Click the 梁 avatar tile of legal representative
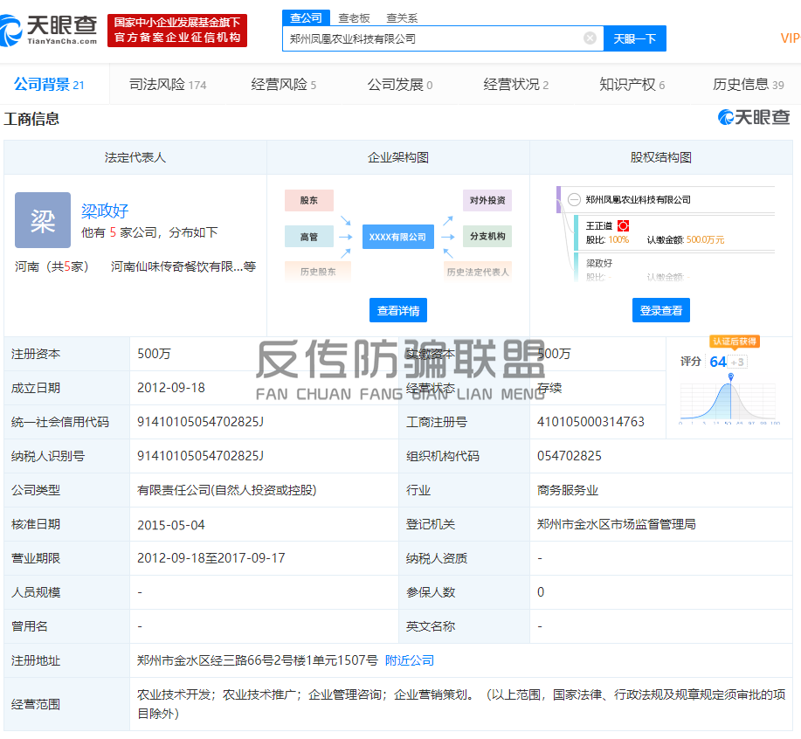The height and width of the screenshot is (739, 801). coord(43,220)
